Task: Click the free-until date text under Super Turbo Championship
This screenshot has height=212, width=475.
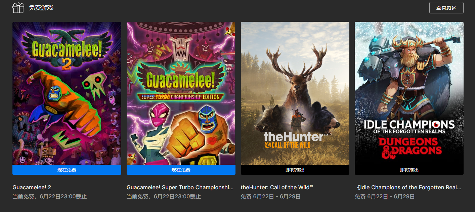Action: tap(164, 197)
